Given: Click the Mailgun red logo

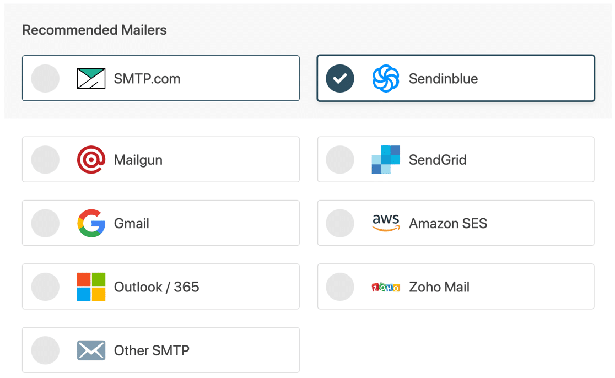Looking at the screenshot, I should click(x=92, y=159).
